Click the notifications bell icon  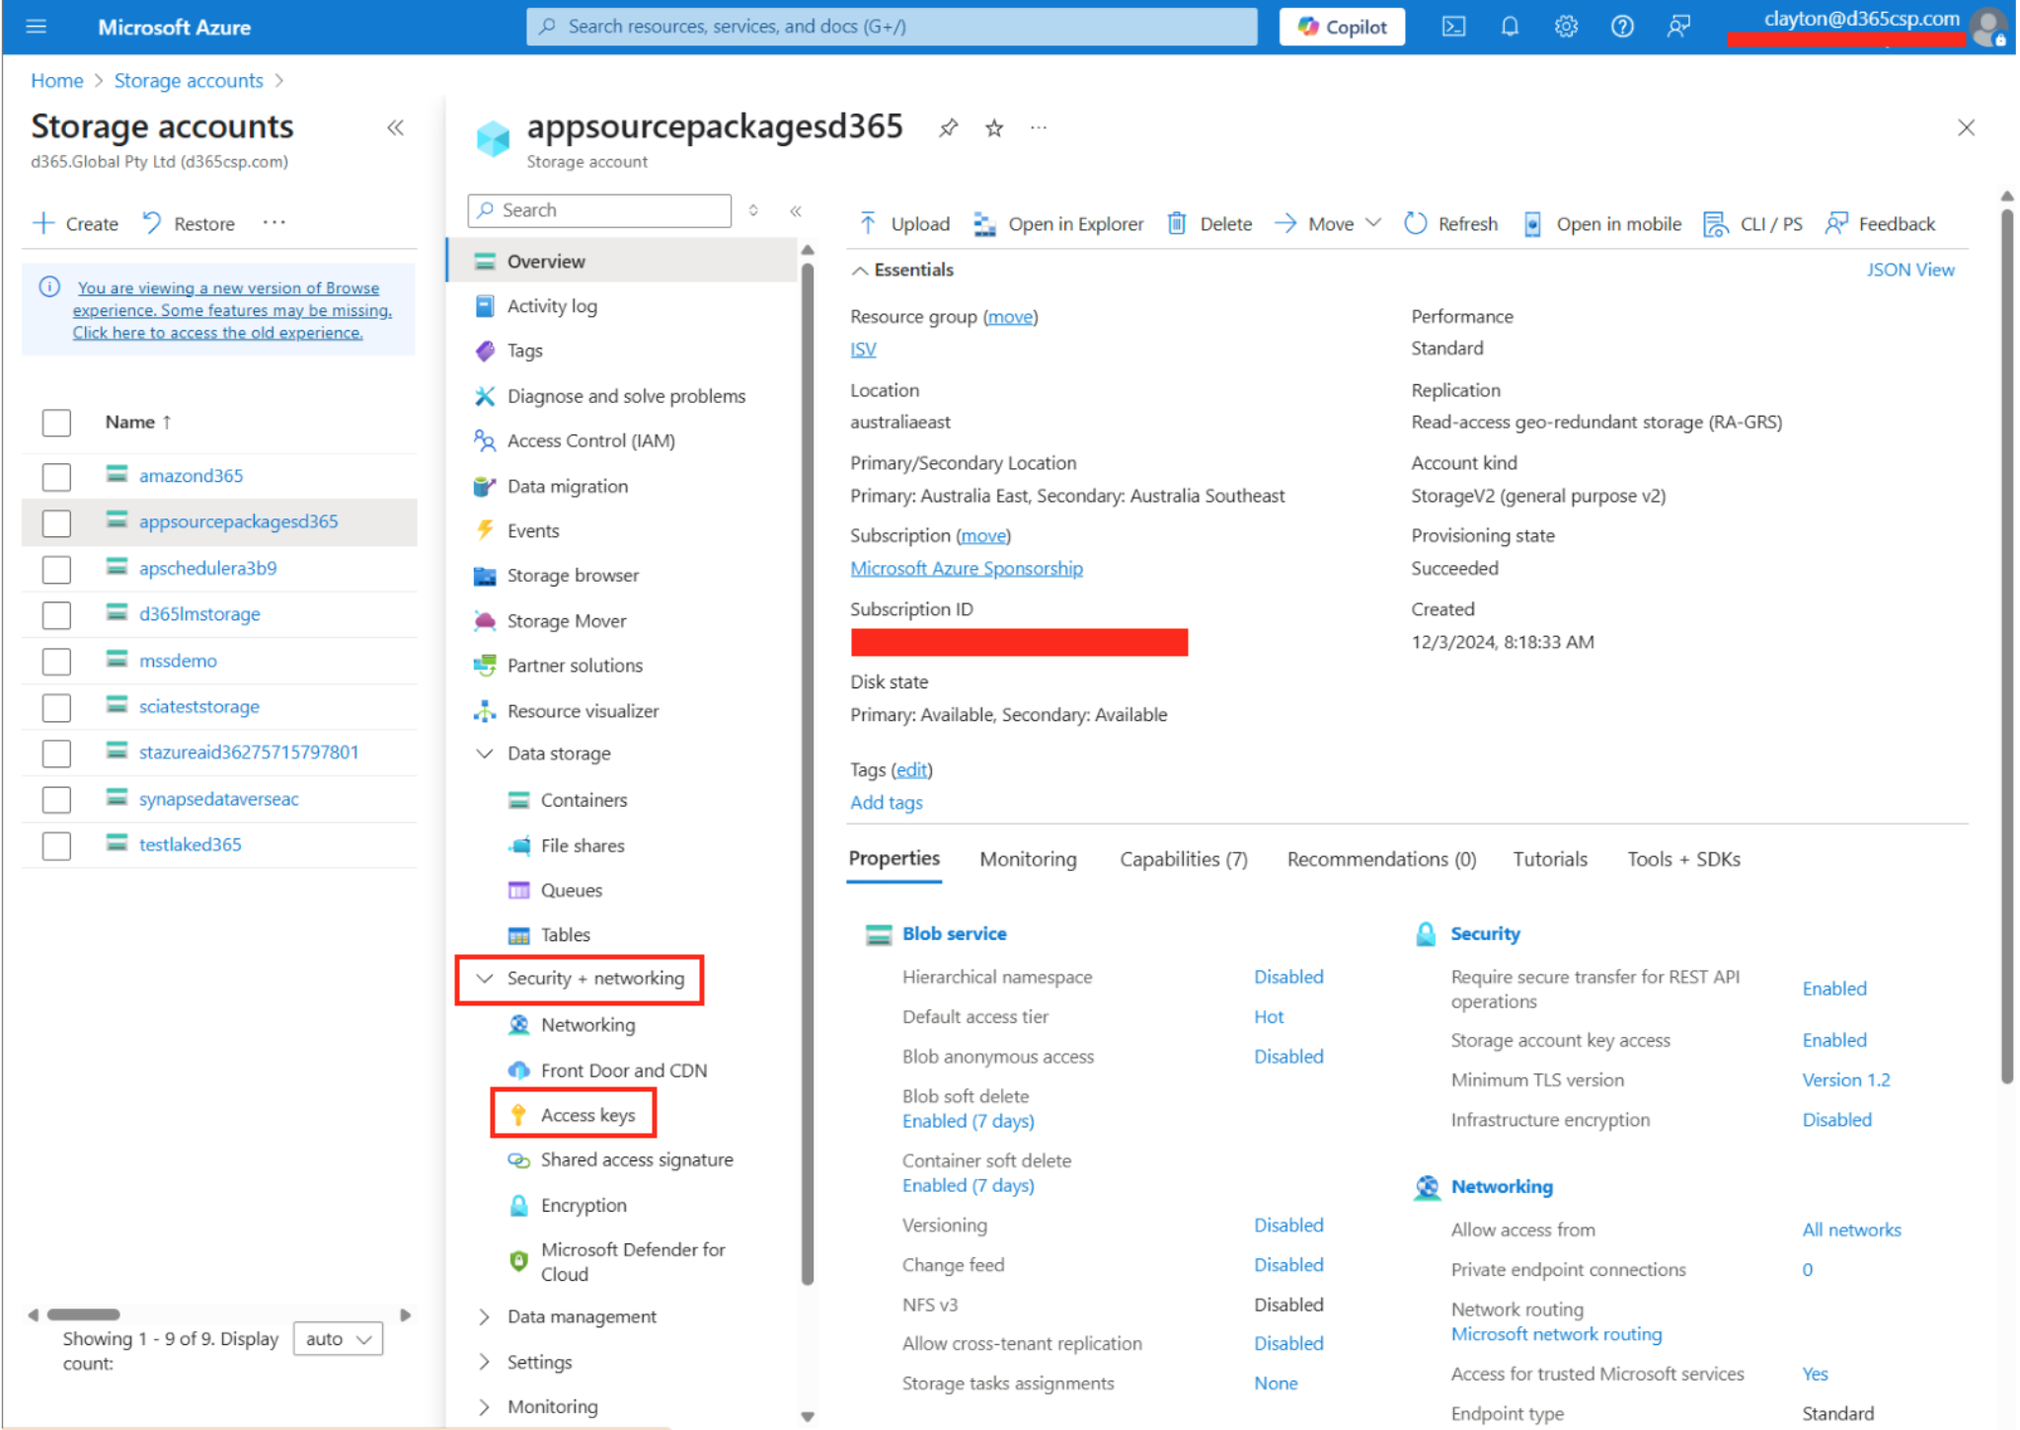click(1509, 27)
